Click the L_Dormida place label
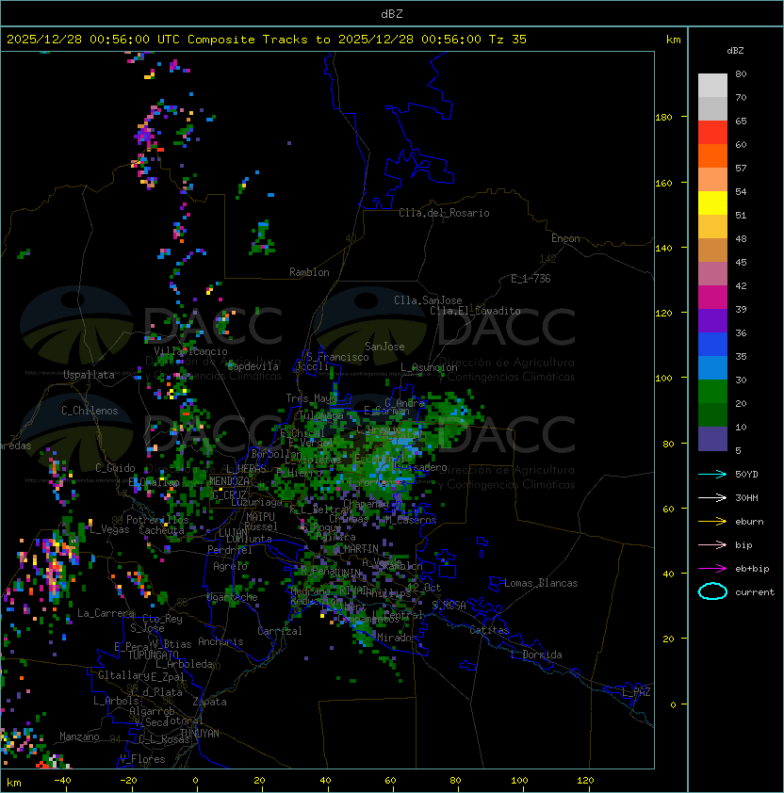Viewport: 784px width, 793px height. click(536, 655)
